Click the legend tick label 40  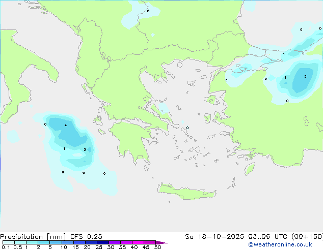(x=134, y=247)
